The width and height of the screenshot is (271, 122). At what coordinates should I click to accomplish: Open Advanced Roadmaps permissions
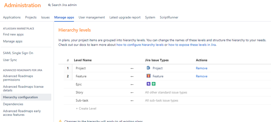pos(18,78)
